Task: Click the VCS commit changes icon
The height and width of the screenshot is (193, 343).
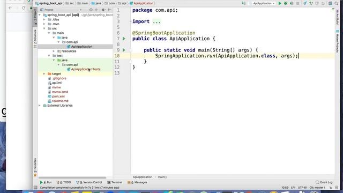Action: (x=311, y=3)
